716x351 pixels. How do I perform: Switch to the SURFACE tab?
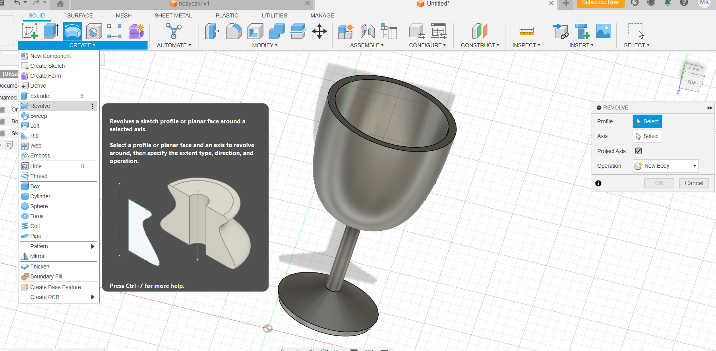(x=80, y=15)
